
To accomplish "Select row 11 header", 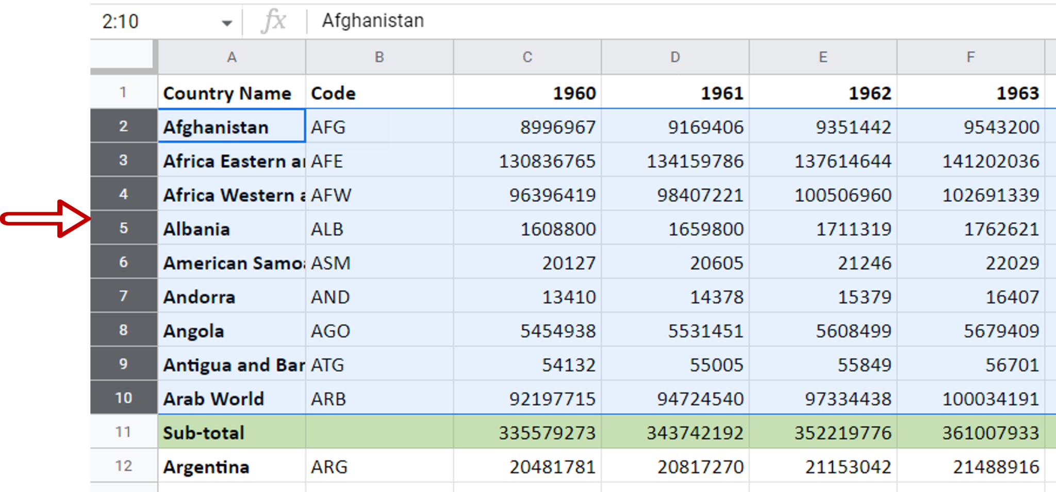I will point(124,432).
